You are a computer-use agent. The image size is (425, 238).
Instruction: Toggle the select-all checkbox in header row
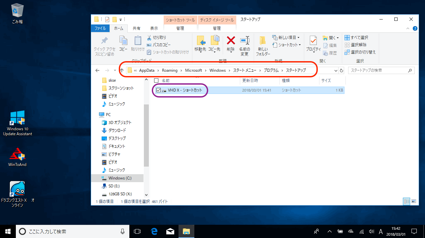coord(156,80)
